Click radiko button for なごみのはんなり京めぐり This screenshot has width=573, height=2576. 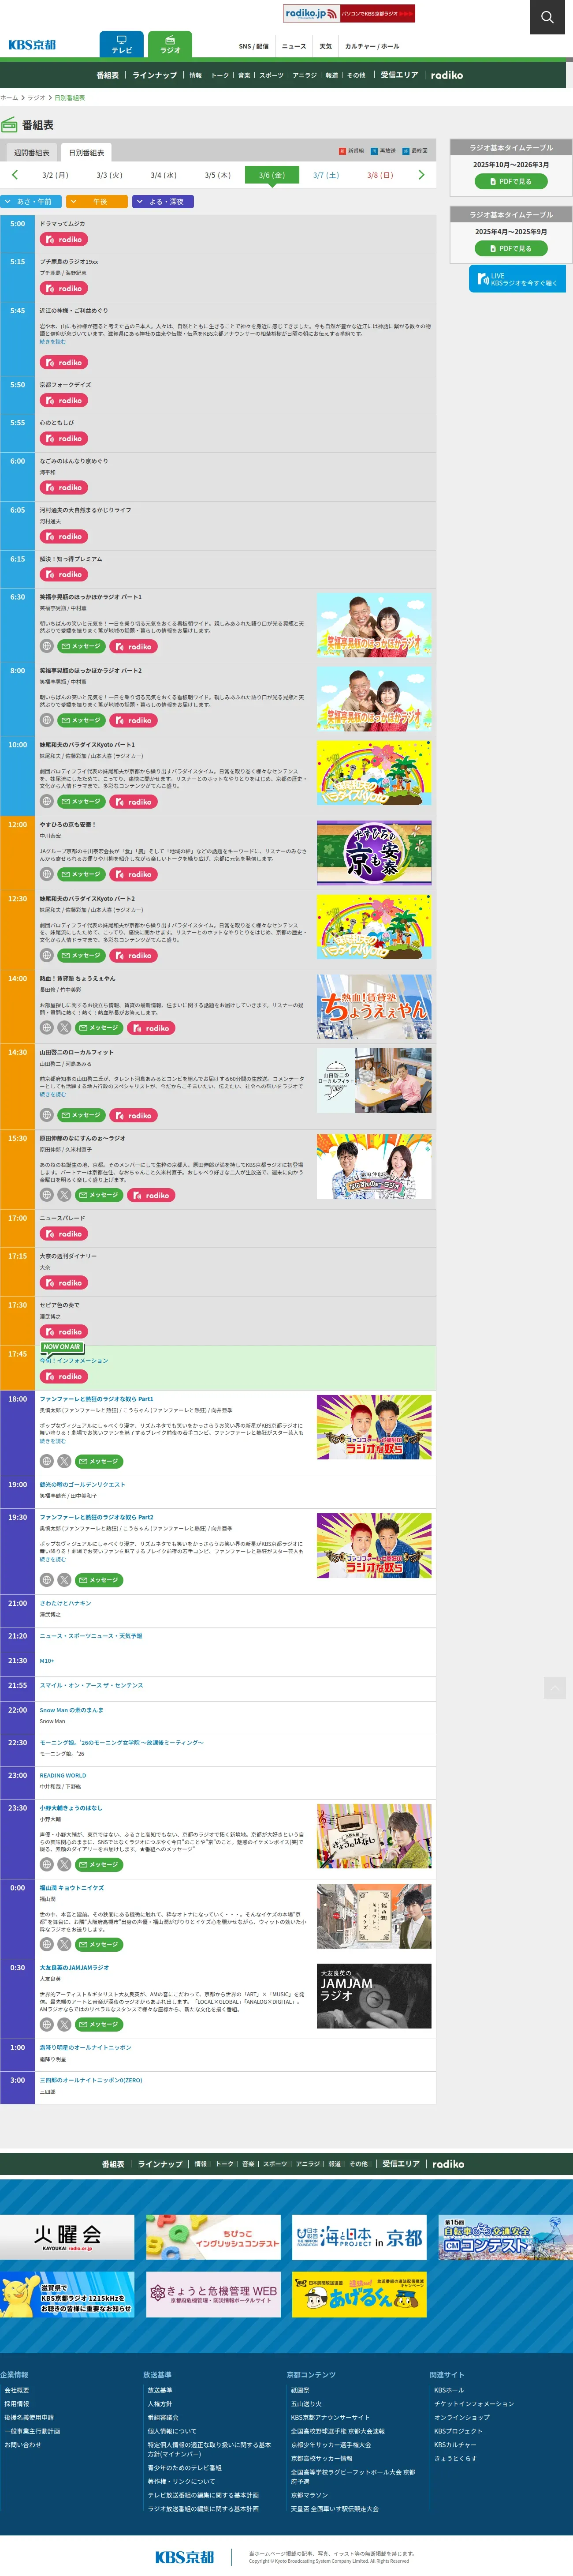pyautogui.click(x=64, y=488)
